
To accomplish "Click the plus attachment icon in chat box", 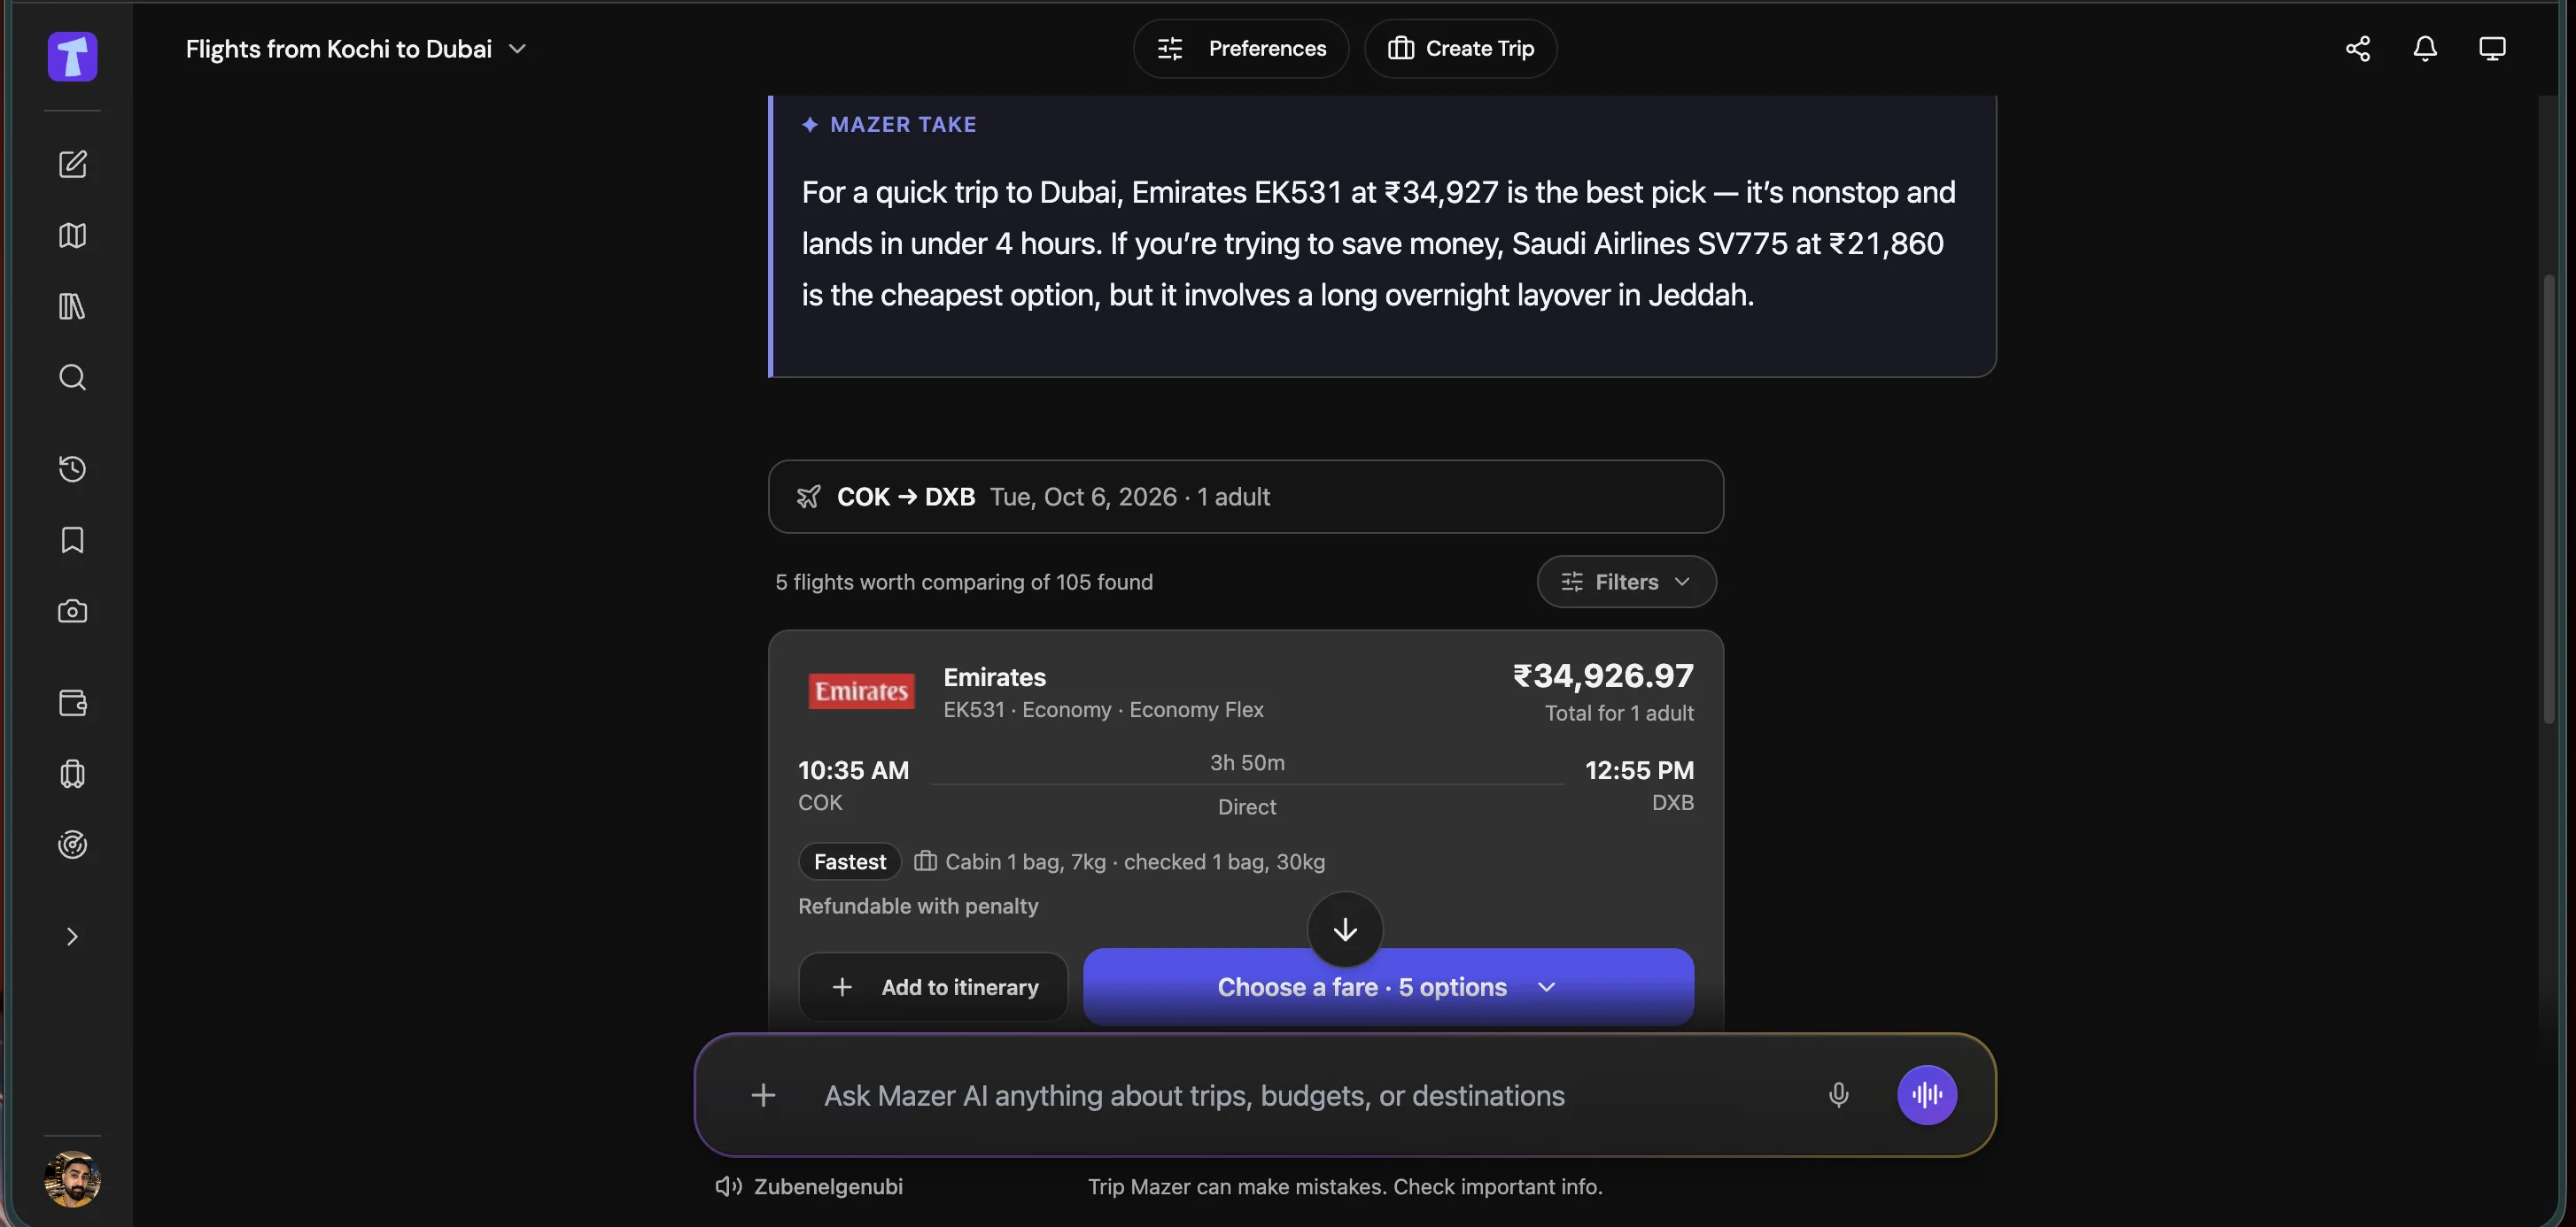I will [x=763, y=1095].
